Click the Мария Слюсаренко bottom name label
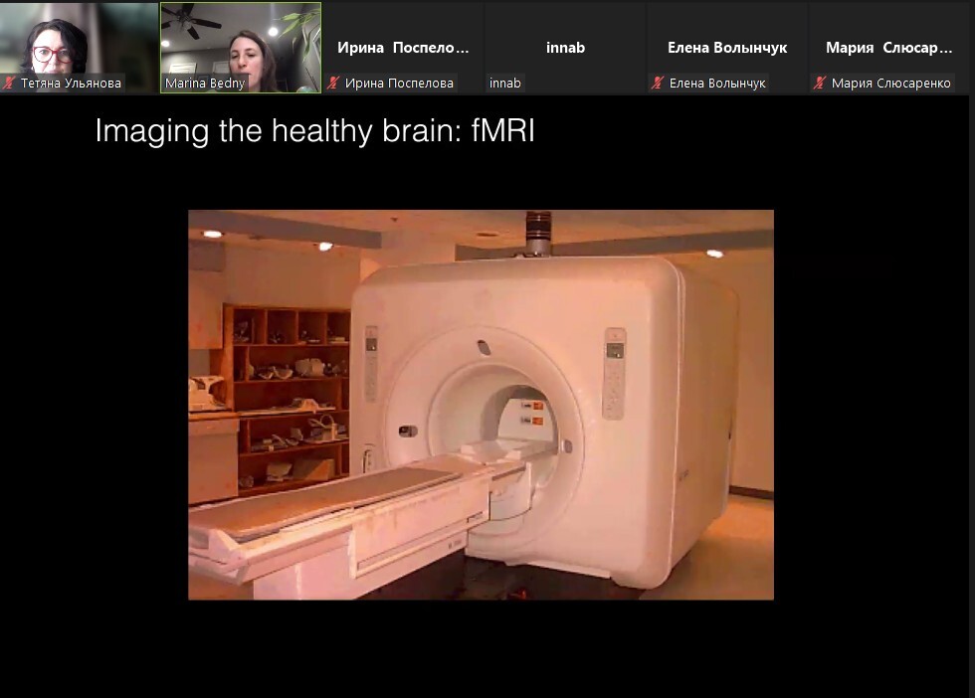Screen dimensions: 975x698 tap(890, 84)
